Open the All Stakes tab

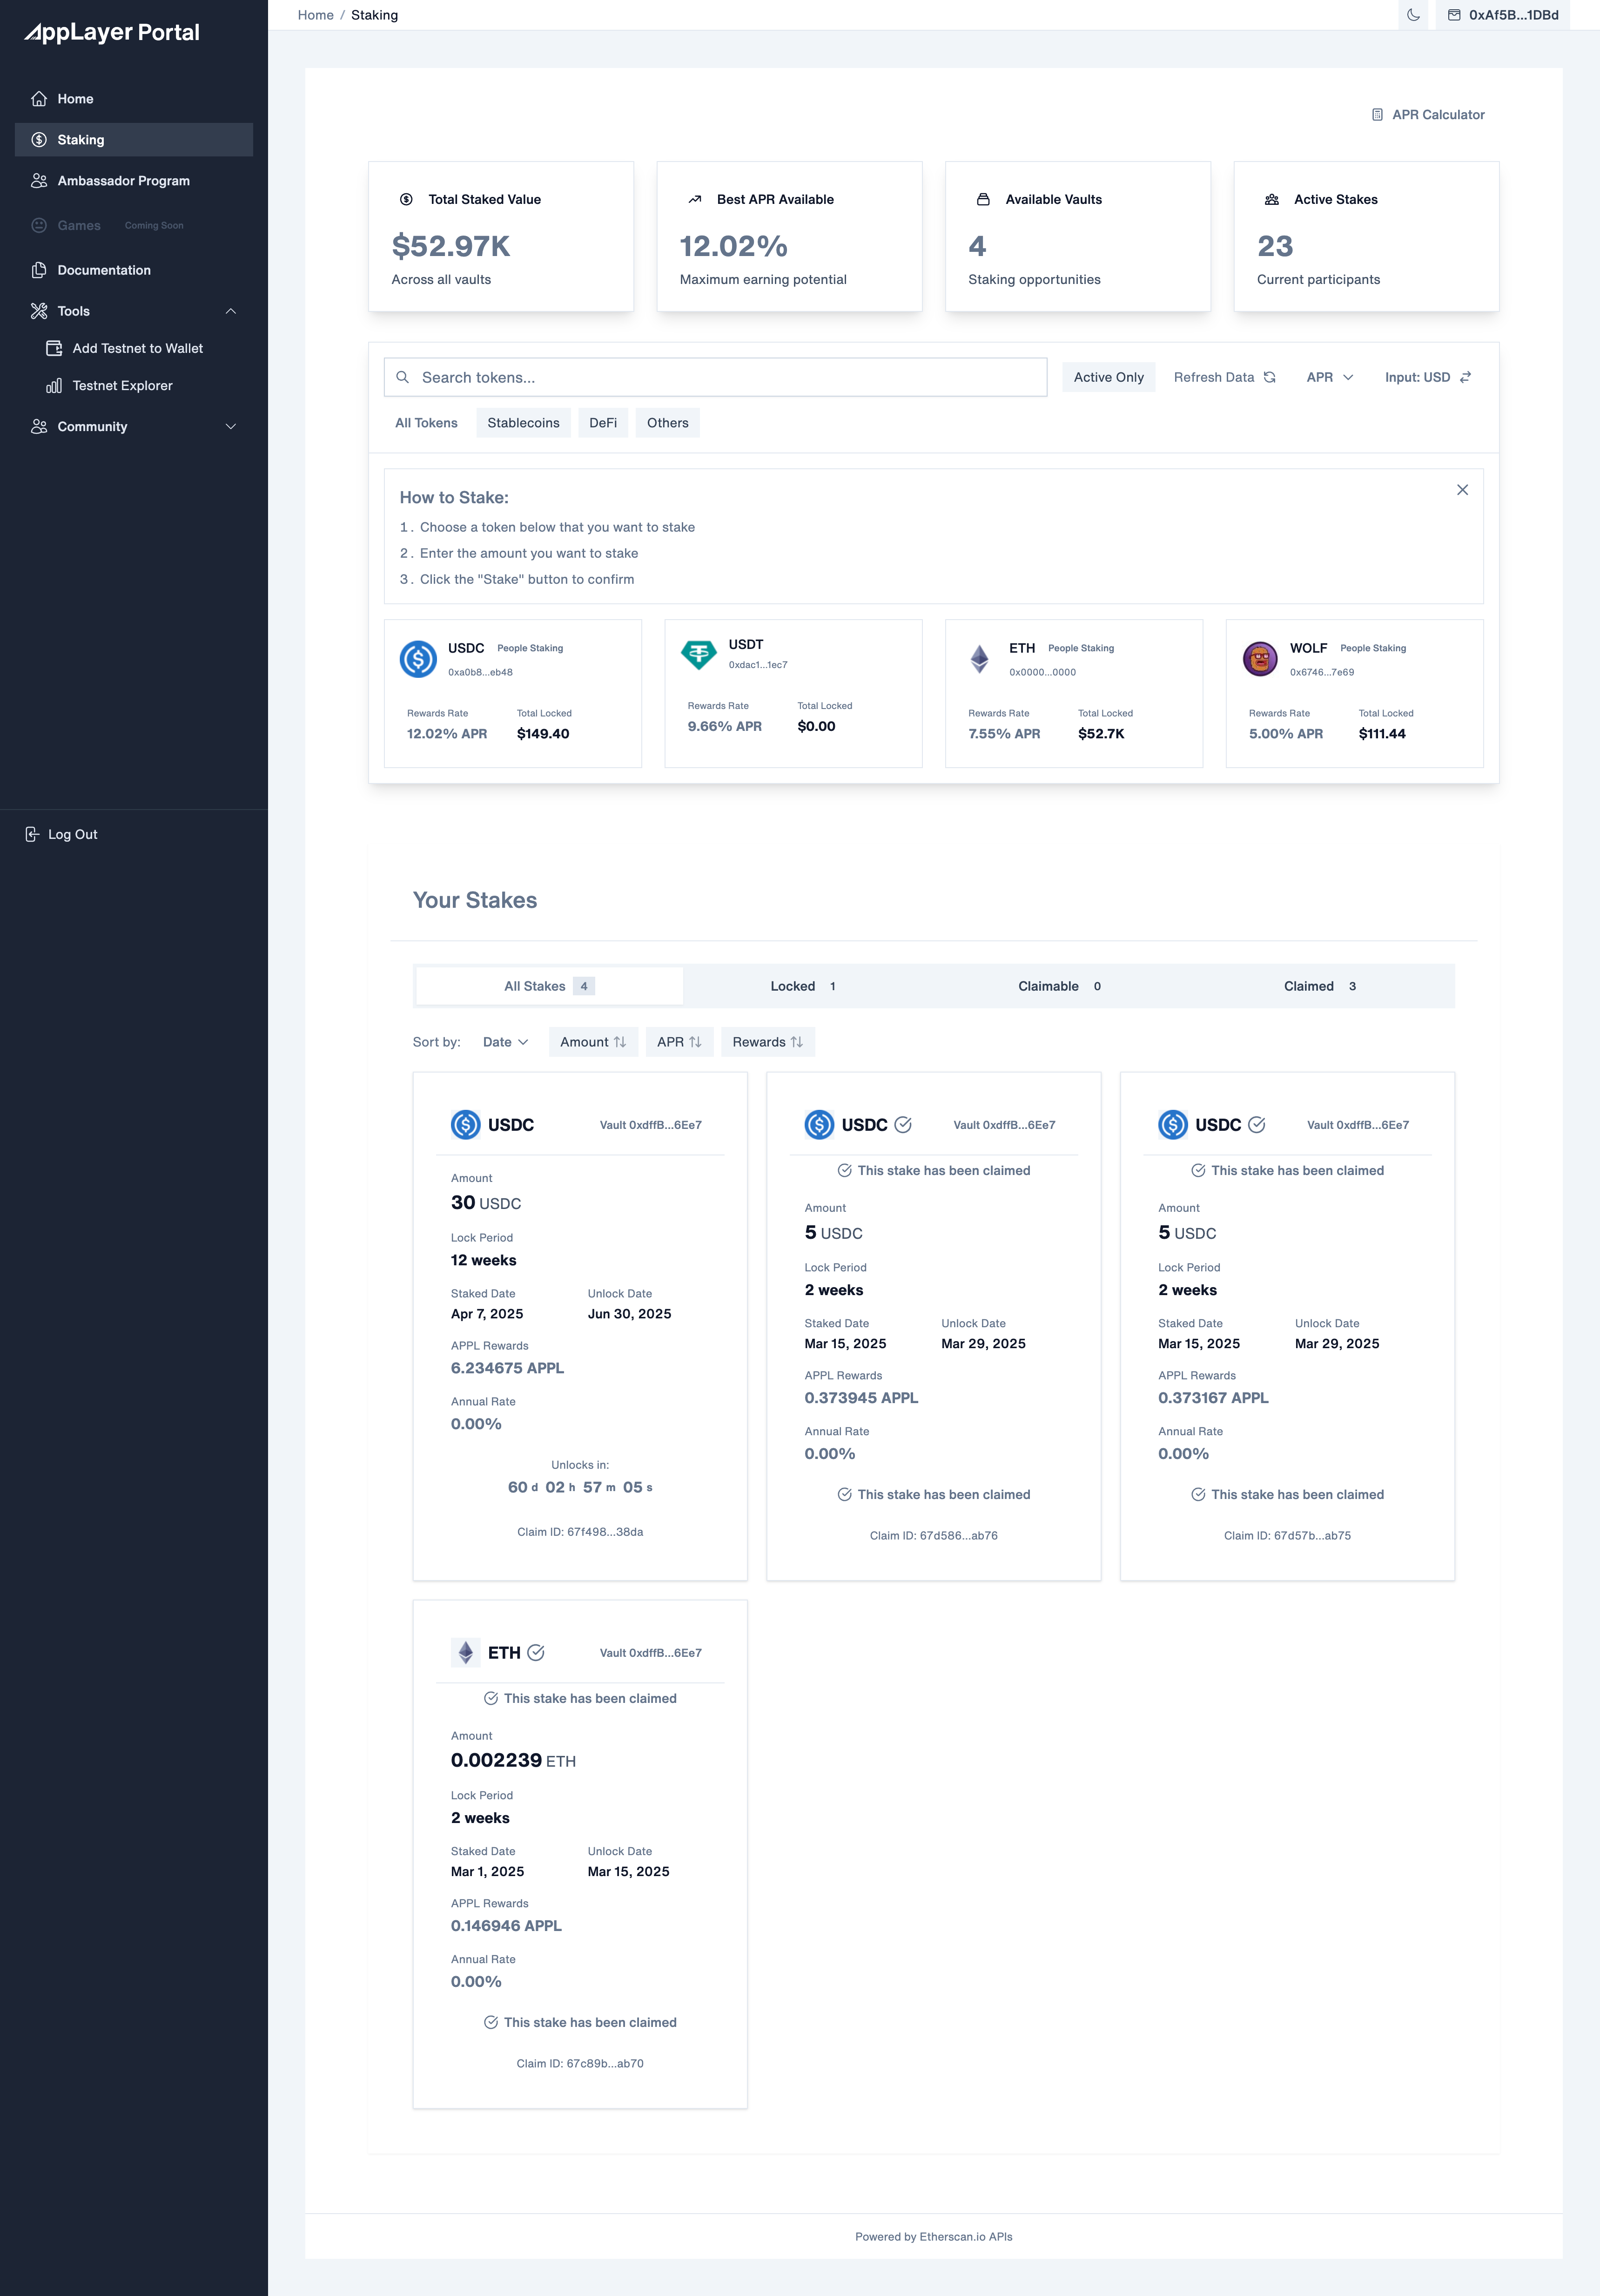click(549, 986)
